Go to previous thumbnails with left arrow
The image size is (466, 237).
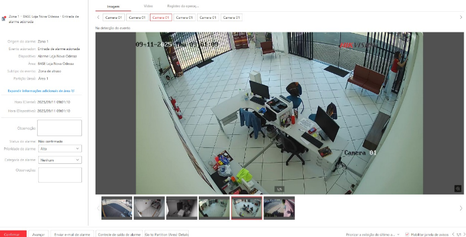point(98,208)
